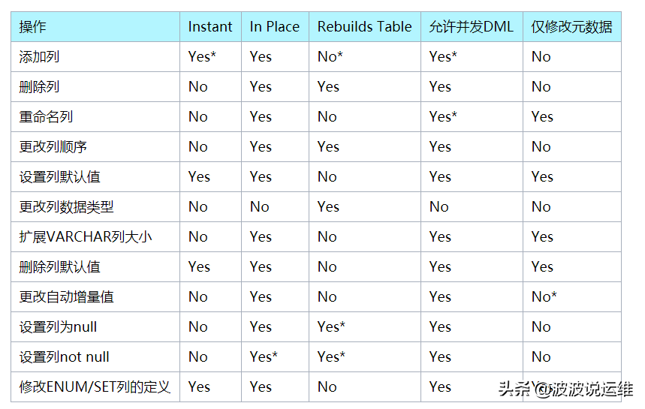Click the "Instant" column header

210,27
